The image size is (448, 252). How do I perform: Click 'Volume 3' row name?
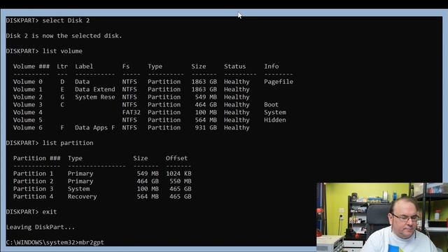pos(28,104)
